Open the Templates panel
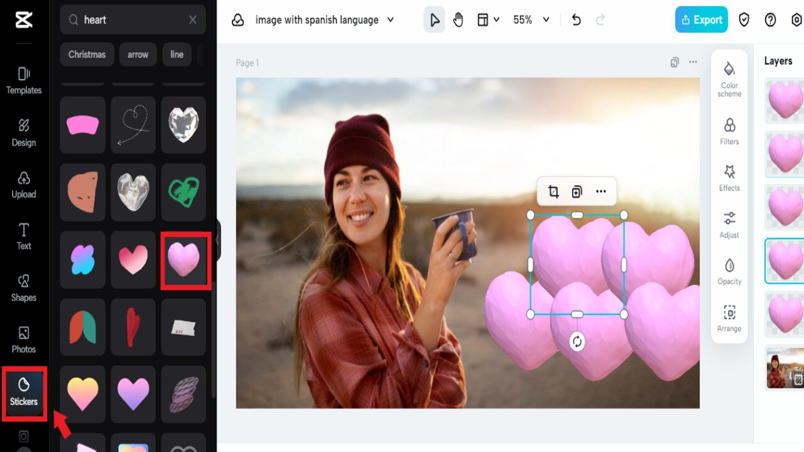The image size is (804, 452). [x=24, y=80]
